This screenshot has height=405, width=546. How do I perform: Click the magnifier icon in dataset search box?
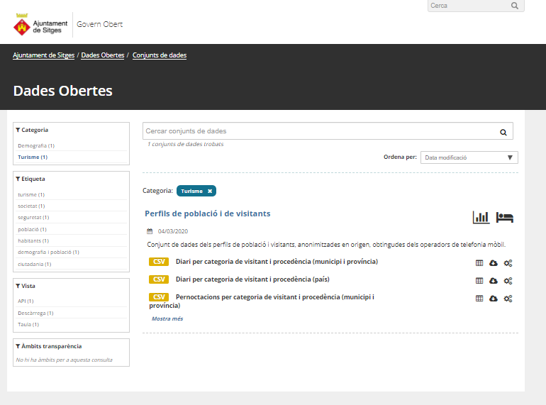(x=503, y=132)
